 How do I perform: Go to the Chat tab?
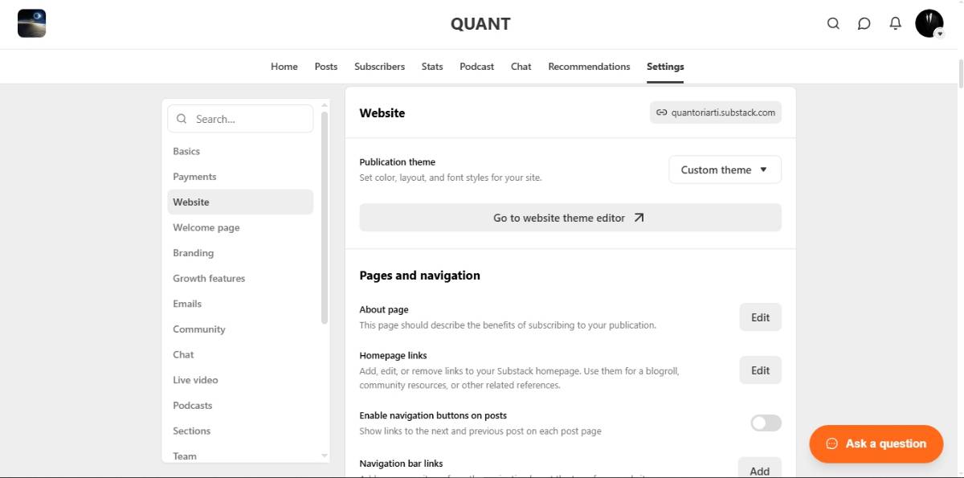tap(521, 67)
